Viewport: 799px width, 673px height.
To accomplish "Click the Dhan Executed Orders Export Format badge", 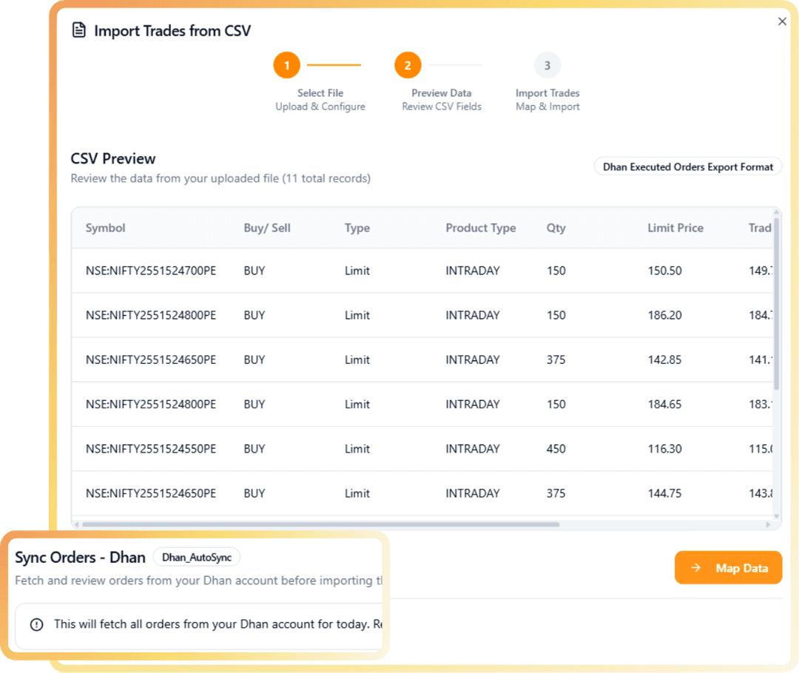I will pos(687,166).
